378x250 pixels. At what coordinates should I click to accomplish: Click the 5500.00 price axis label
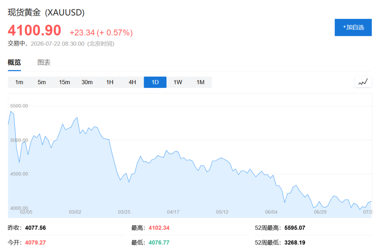[x=19, y=106]
